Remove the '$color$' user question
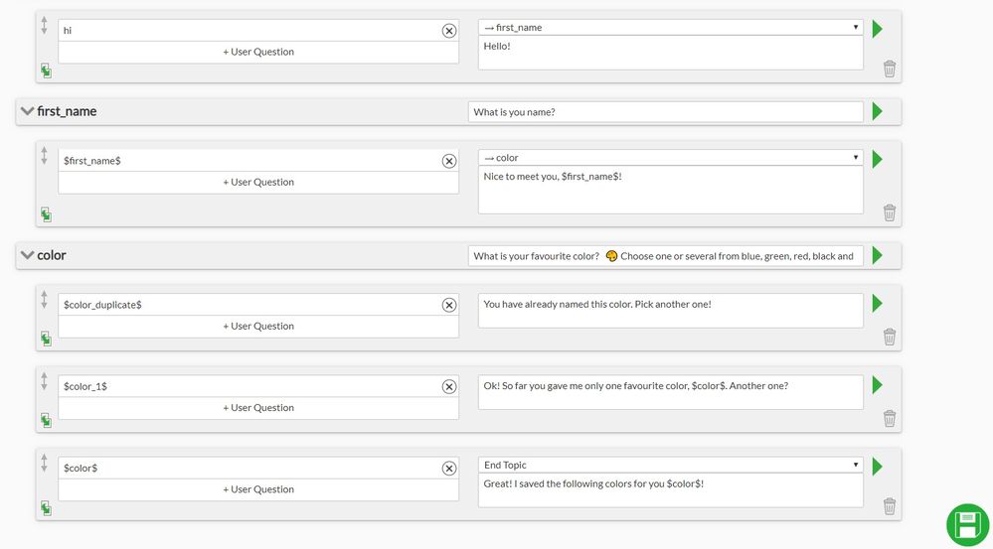The width and height of the screenshot is (993, 549). (x=449, y=468)
